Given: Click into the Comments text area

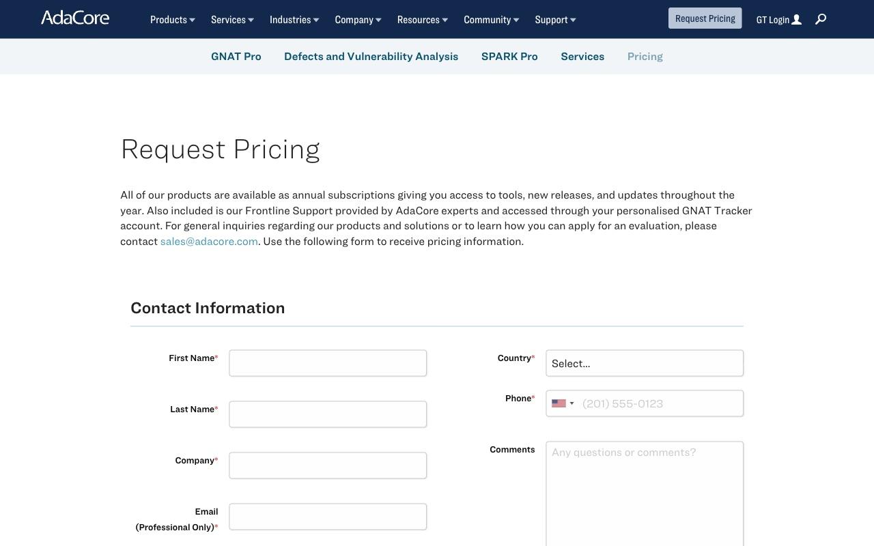Looking at the screenshot, I should 645,494.
